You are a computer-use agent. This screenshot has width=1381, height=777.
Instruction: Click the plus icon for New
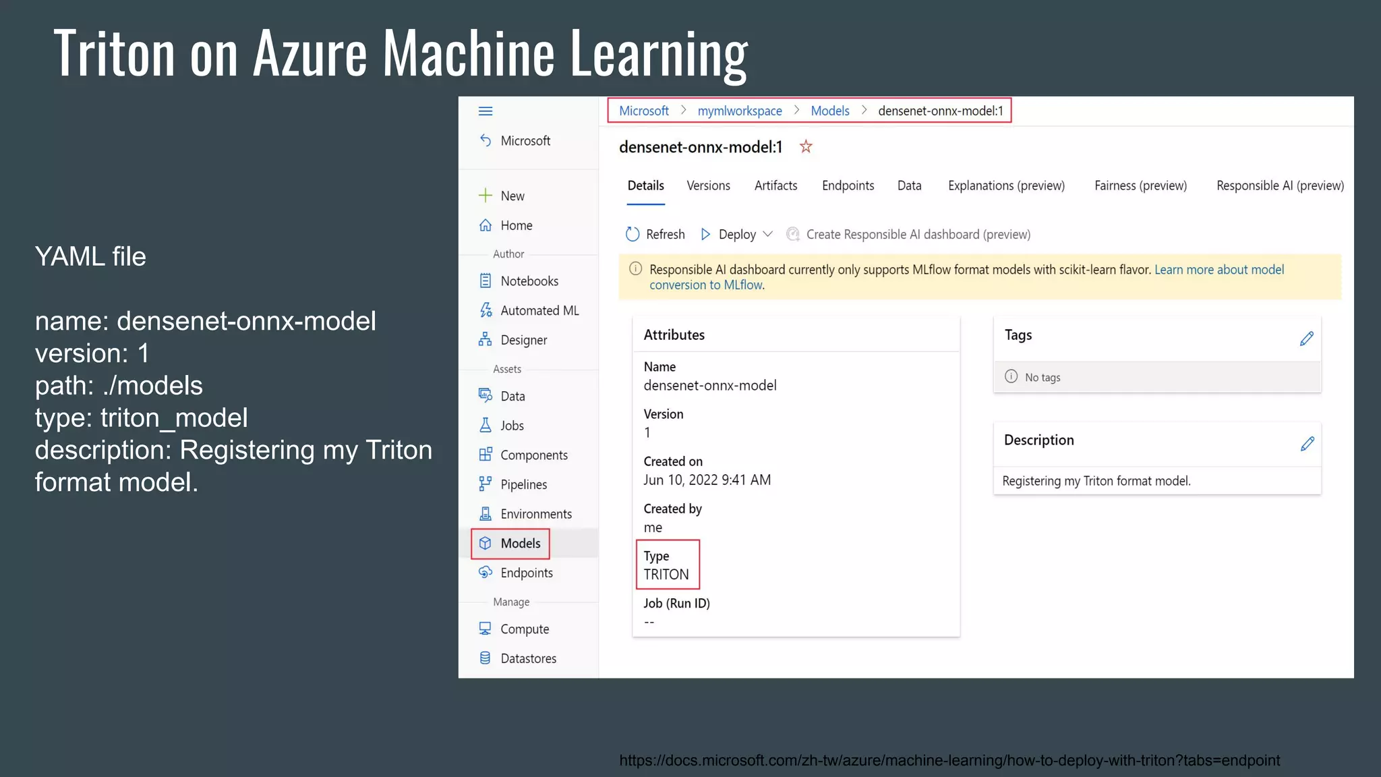[486, 196]
